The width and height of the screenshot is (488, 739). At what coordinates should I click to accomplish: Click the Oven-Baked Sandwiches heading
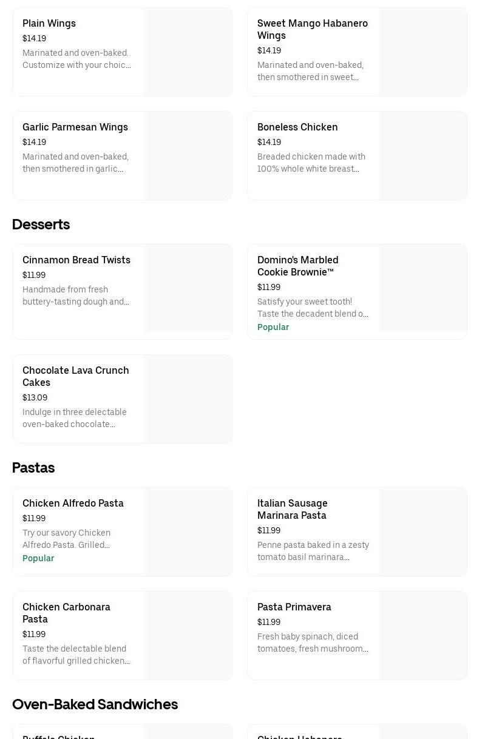click(95, 704)
